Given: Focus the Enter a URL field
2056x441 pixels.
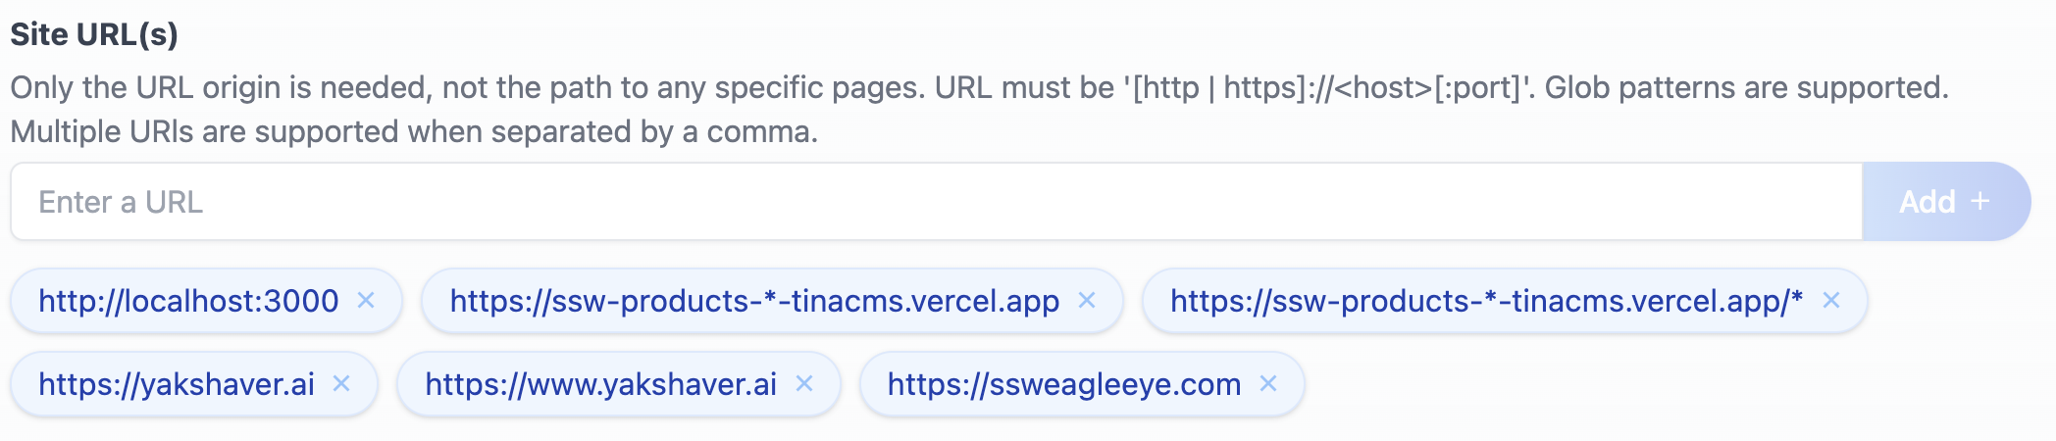Looking at the screenshot, I should pyautogui.click(x=936, y=202).
